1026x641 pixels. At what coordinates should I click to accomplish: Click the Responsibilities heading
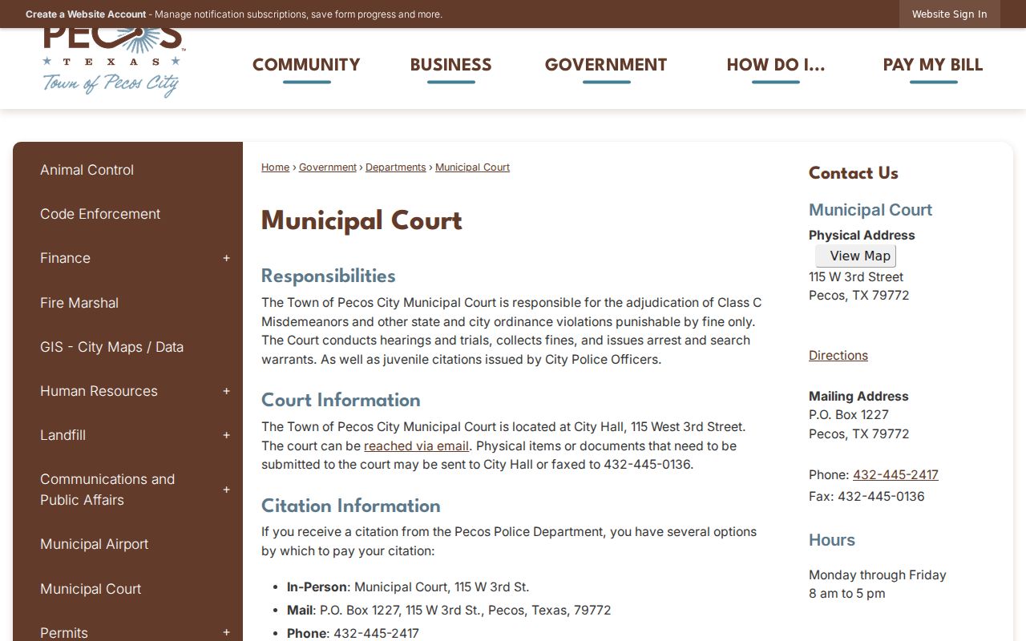328,276
